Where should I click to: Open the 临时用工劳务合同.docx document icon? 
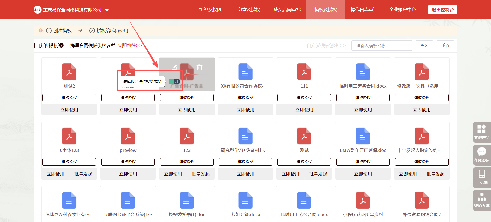(x=363, y=72)
